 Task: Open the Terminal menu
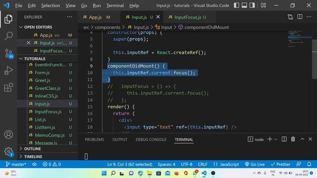[x=115, y=5]
